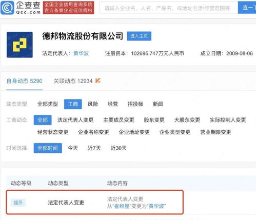
Task: Click the blue 查一下 search button
Action: tap(247, 8)
